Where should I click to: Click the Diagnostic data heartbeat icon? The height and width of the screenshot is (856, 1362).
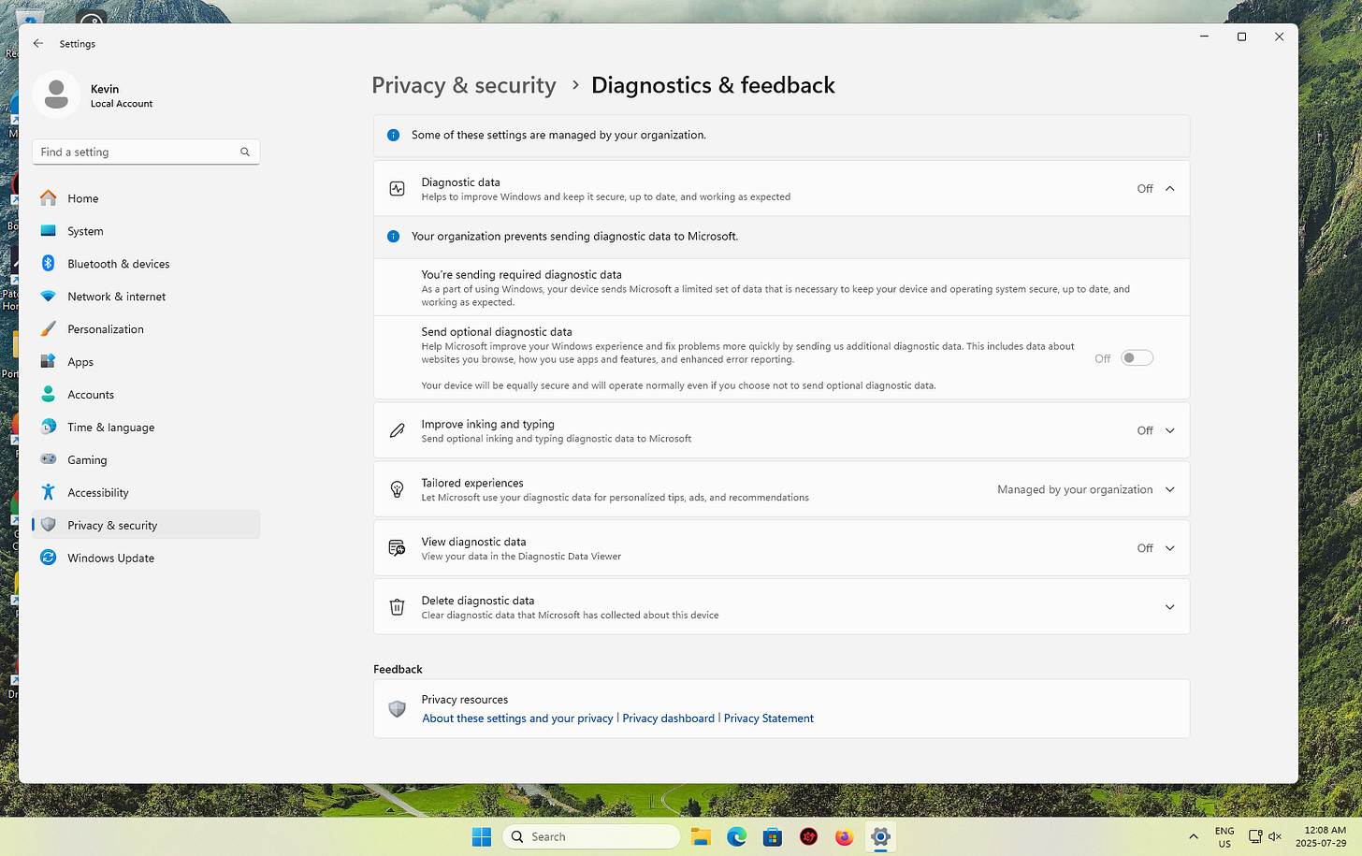coord(397,189)
